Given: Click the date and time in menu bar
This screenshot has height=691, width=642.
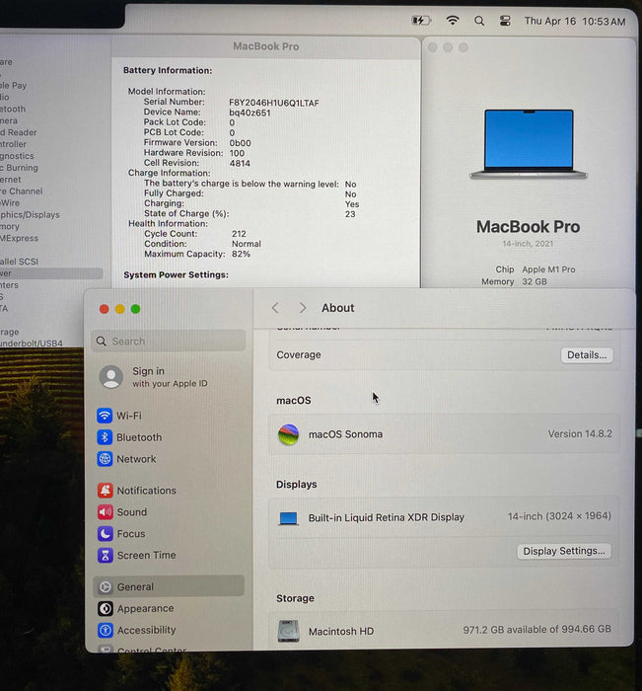Looking at the screenshot, I should [575, 21].
